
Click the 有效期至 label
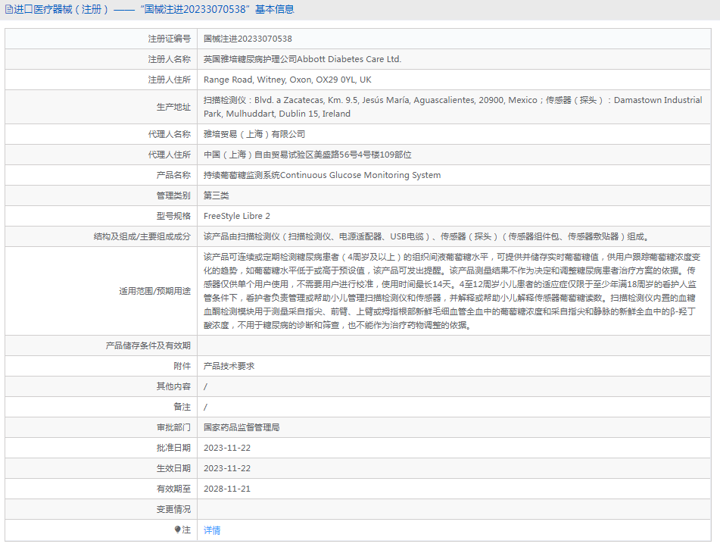point(173,489)
